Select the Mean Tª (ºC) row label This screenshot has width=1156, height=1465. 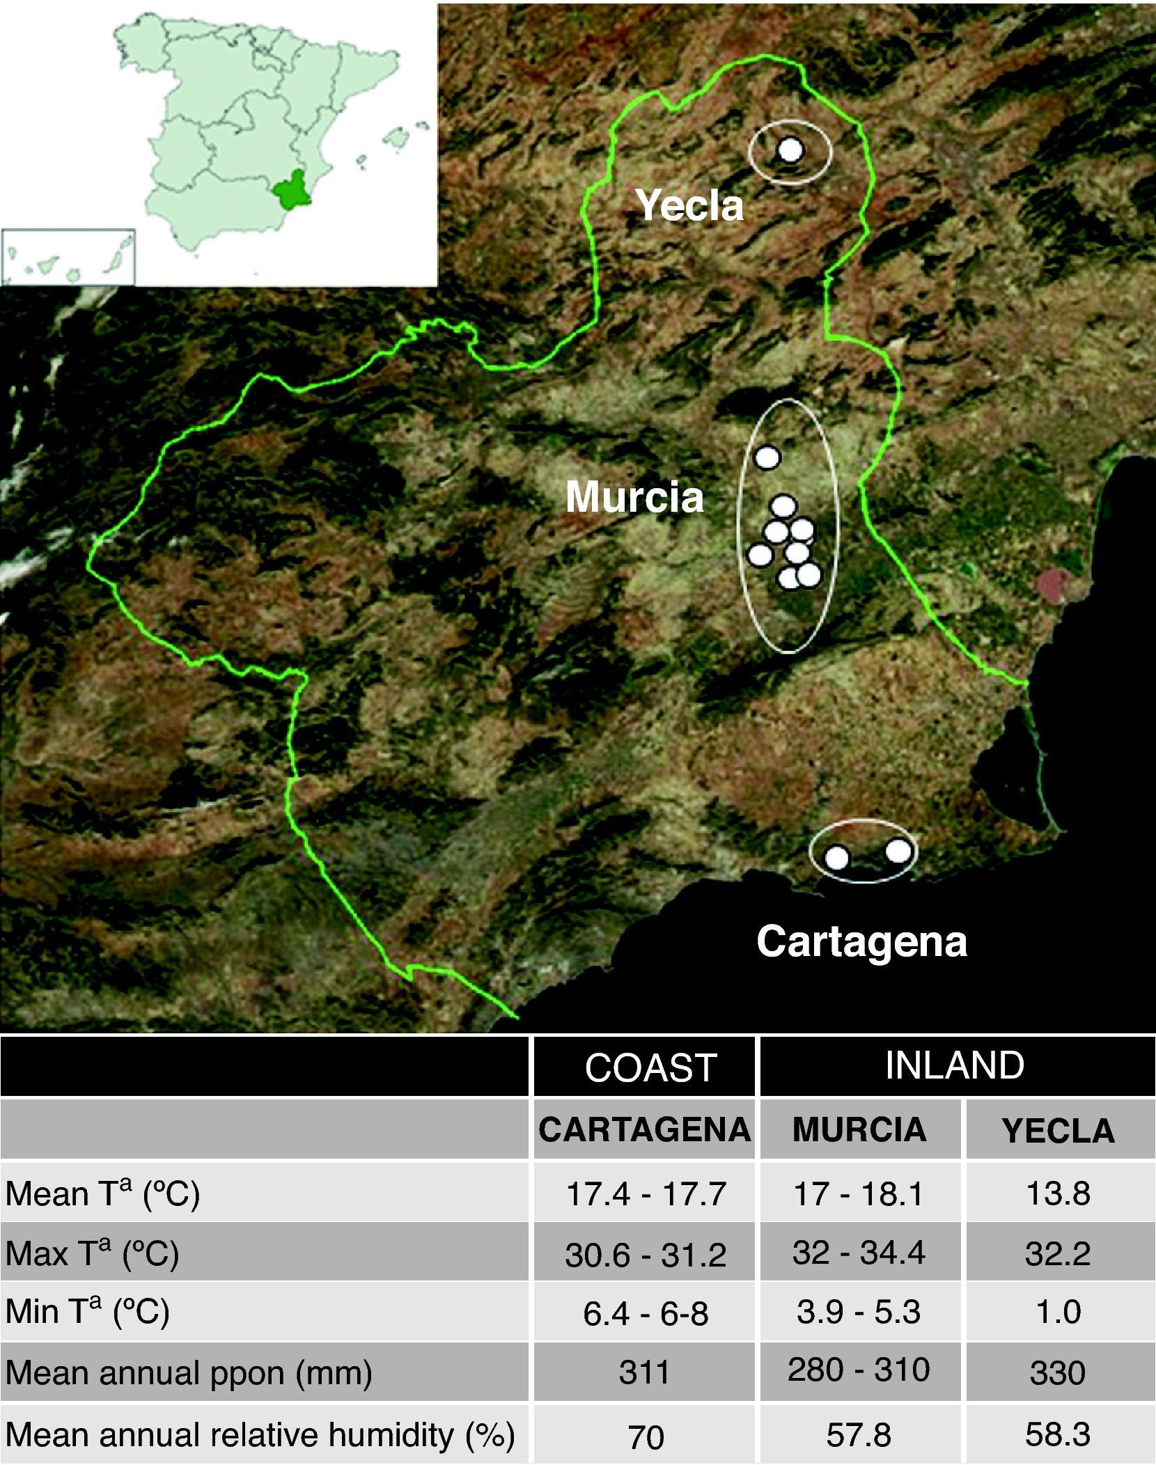[103, 1193]
